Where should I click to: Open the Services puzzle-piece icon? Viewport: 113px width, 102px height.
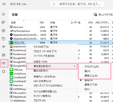(3, 72)
